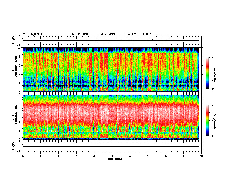Viewport: 227px width, 175px height.
Task: Click the "-10" label on ch.2 color bar
Action: click(212, 136)
